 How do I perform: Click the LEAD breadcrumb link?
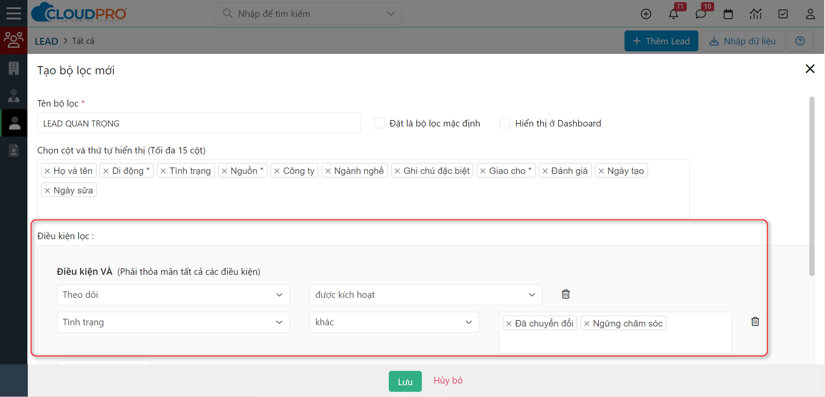pyautogui.click(x=47, y=41)
